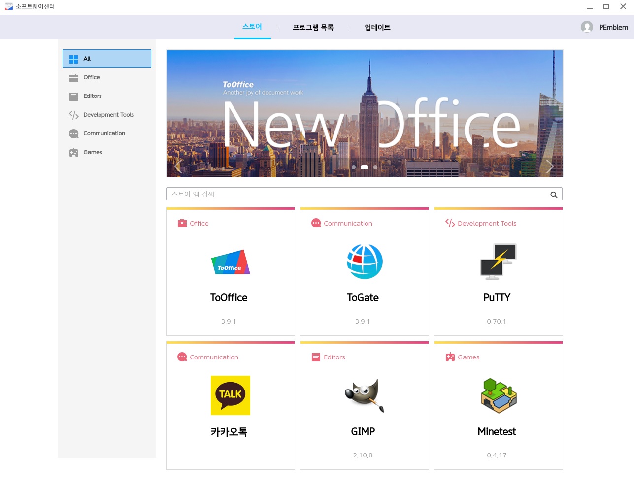Go back with banner left chevron
Screen dimensions: 634x487
point(179,166)
